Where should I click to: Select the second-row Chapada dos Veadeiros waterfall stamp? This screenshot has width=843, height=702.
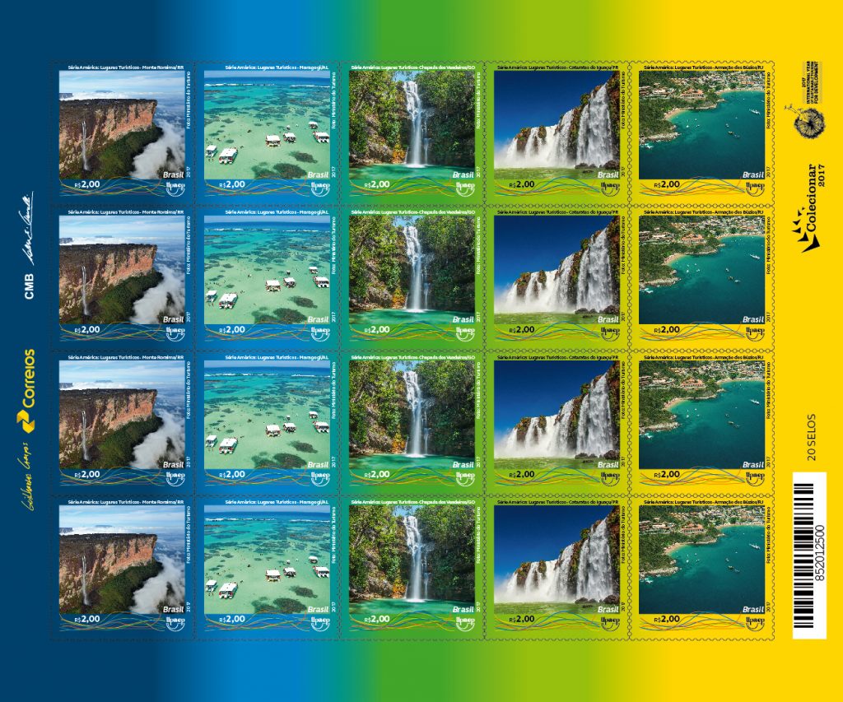pyautogui.click(x=412, y=276)
